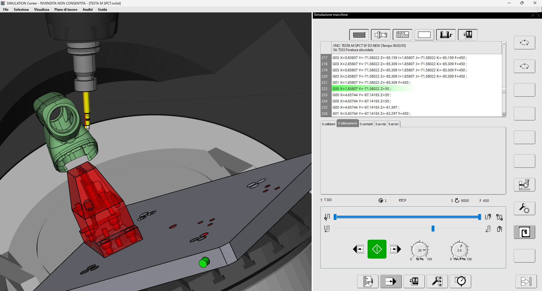The height and width of the screenshot is (291, 542).
Task: Select NC line 223
Action: (411, 95)
